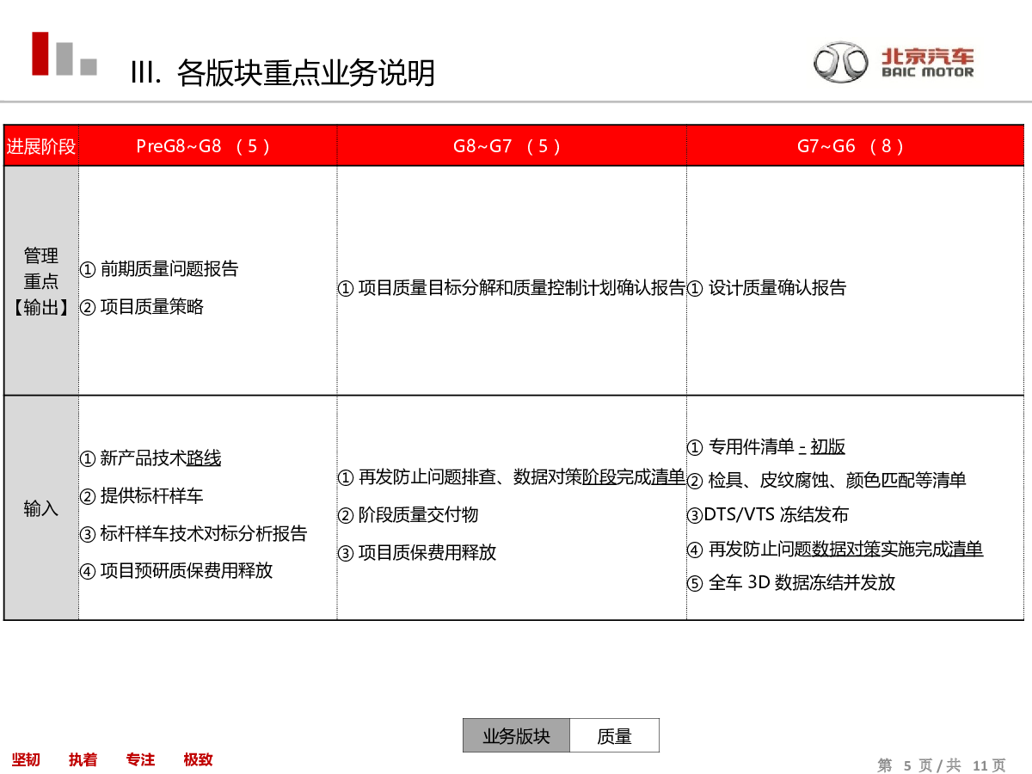Select the G8~G7 (5) column header
This screenshot has width=1032, height=774.
(x=511, y=146)
